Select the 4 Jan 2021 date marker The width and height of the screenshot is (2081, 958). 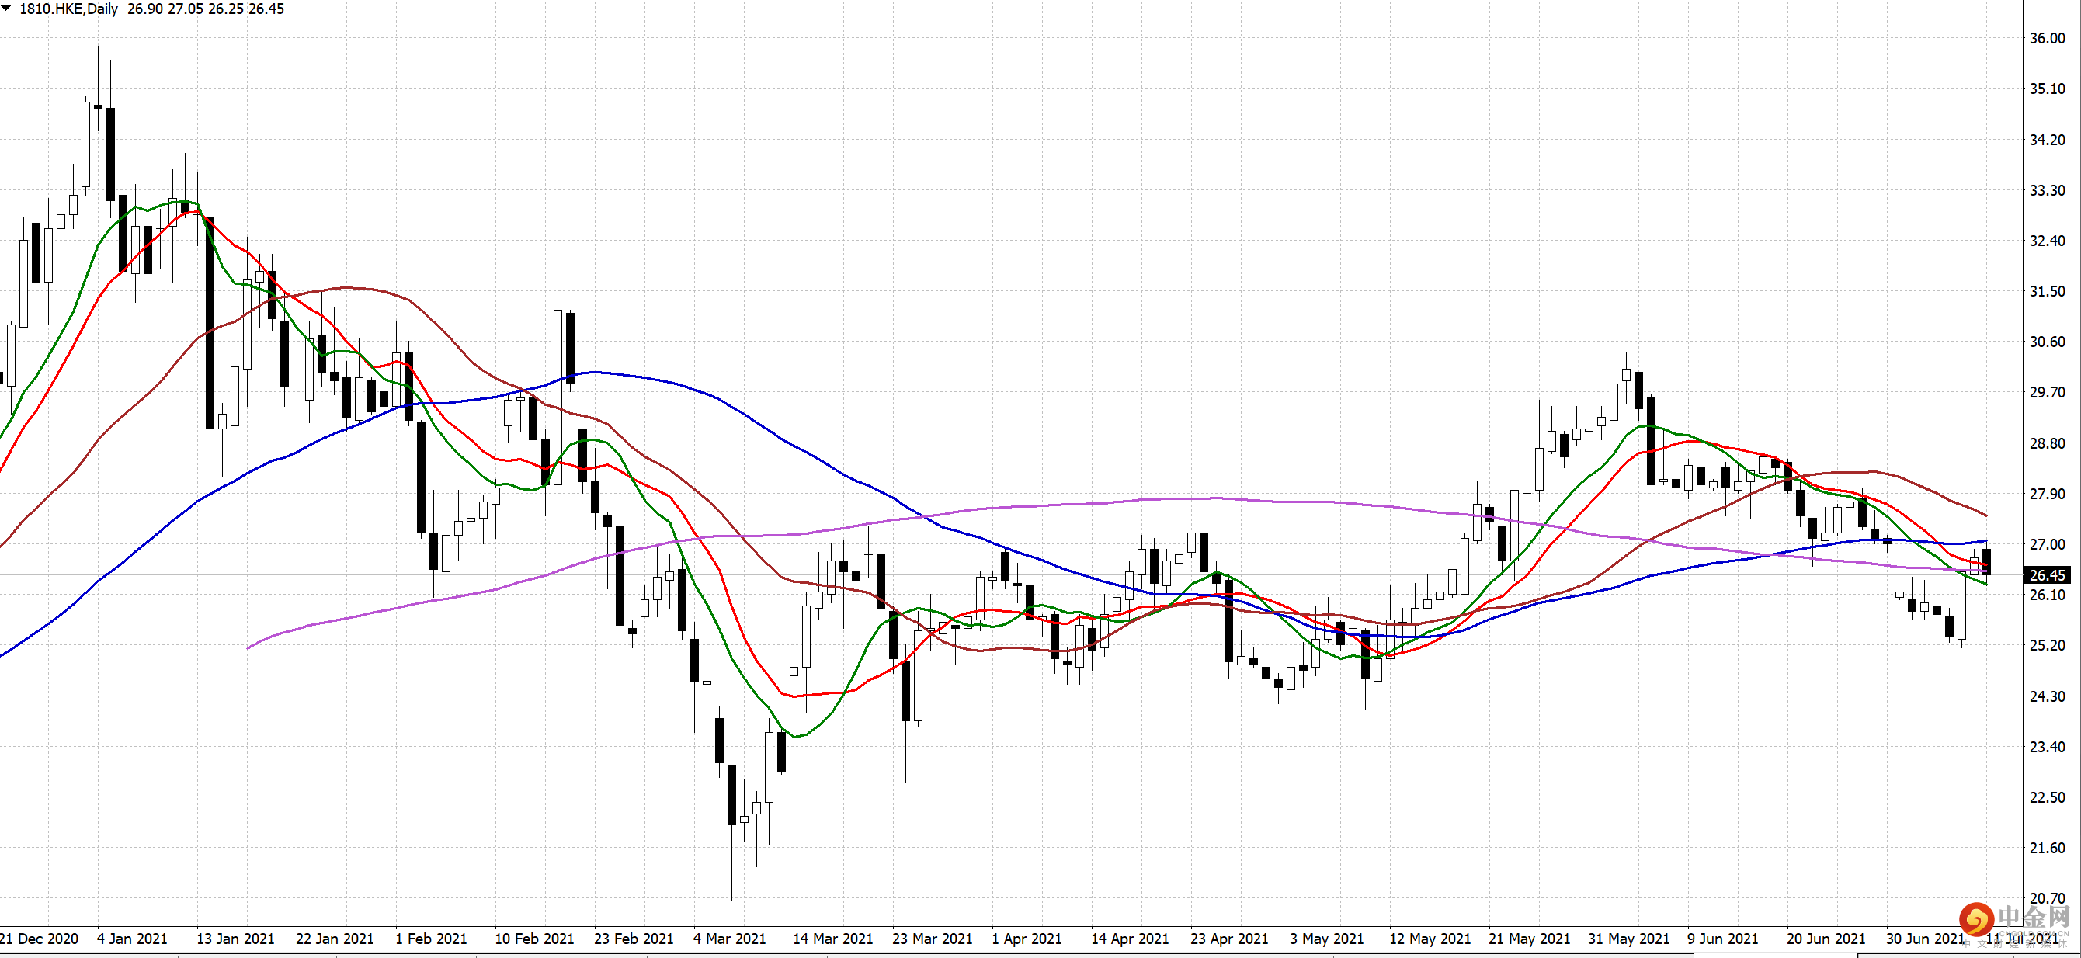coord(132,939)
